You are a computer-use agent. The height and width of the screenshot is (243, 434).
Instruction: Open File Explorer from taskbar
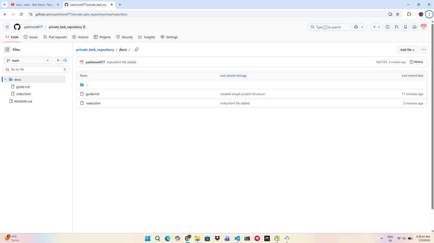(197, 238)
